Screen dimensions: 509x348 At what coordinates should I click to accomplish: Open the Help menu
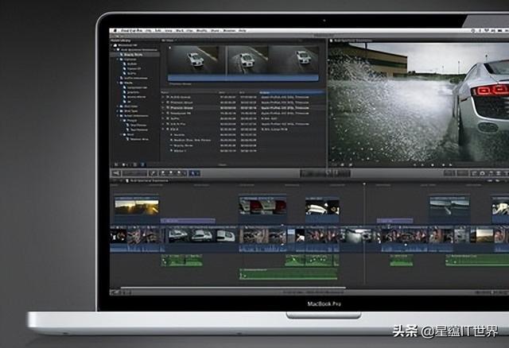pos(243,30)
